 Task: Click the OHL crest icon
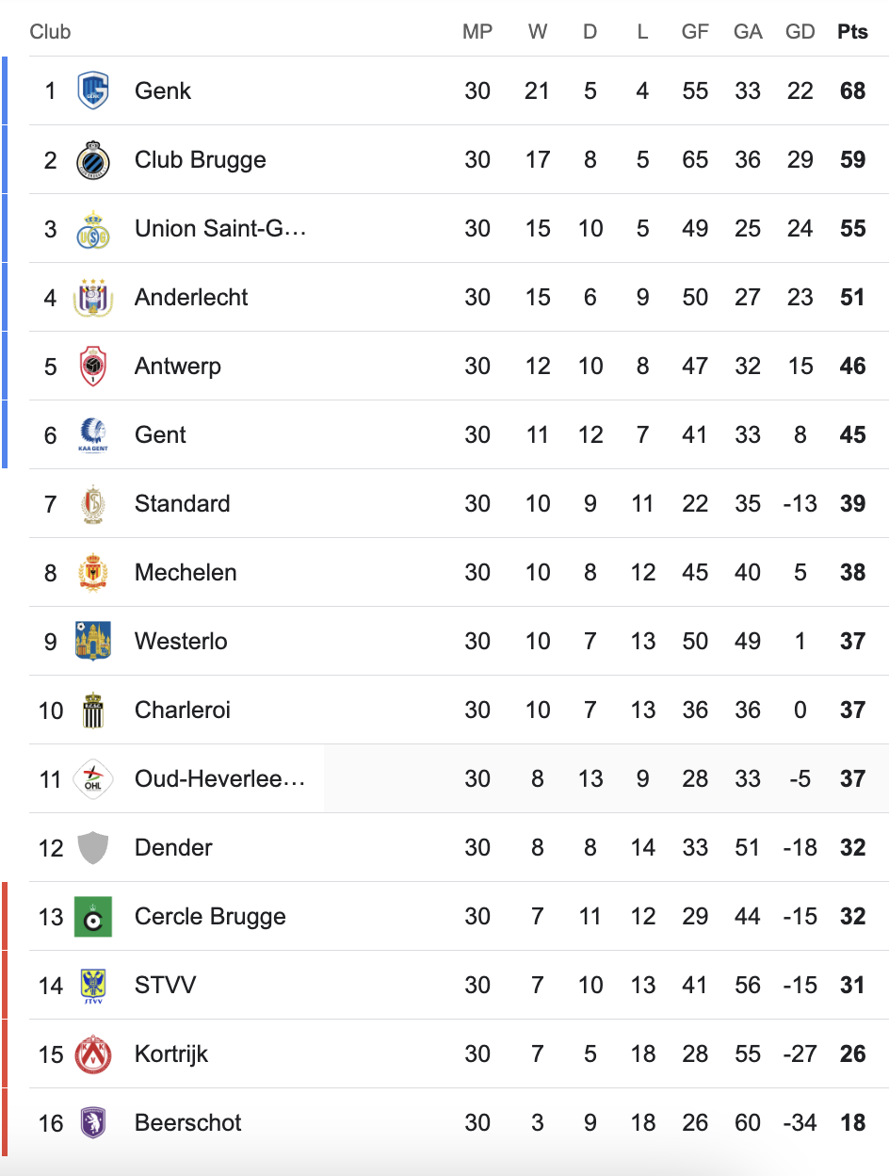click(93, 778)
